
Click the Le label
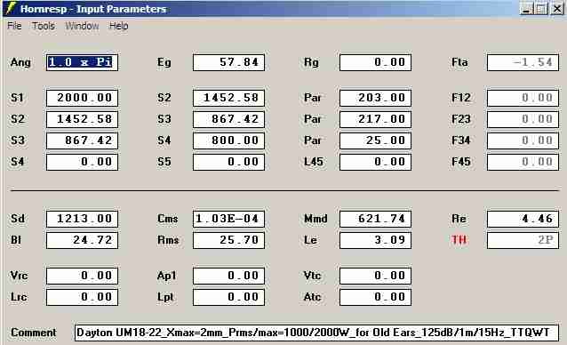(311, 240)
